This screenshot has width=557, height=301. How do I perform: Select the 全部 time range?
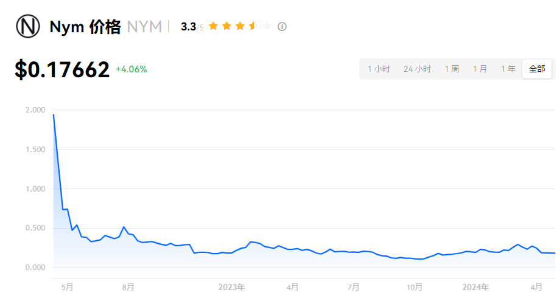point(537,69)
